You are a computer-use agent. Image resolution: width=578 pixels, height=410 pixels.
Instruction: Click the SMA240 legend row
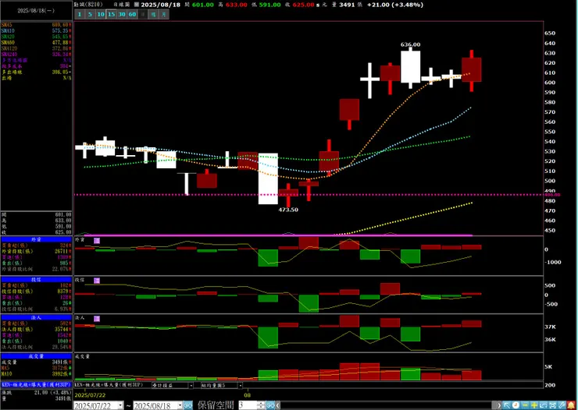click(36, 55)
